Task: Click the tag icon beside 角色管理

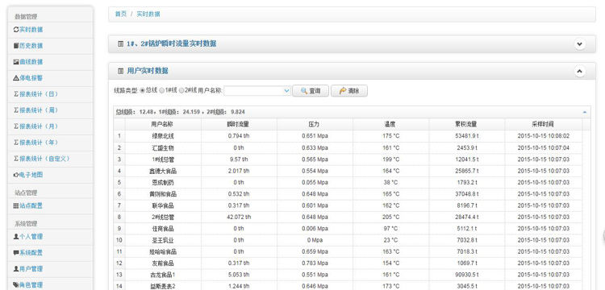Action: pos(16,285)
